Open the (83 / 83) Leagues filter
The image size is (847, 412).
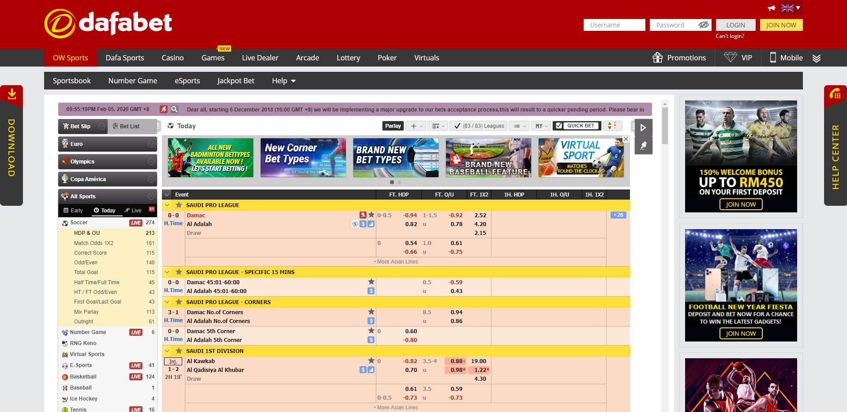[x=479, y=126]
